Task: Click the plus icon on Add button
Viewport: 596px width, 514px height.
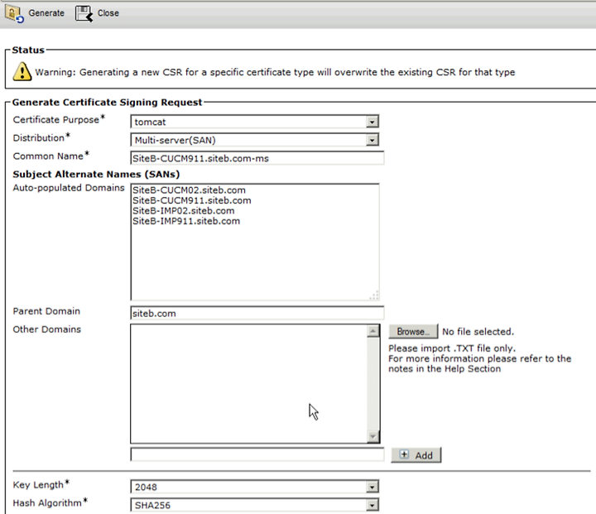Action: pyautogui.click(x=404, y=454)
